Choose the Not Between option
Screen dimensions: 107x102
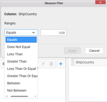tap(21, 91)
